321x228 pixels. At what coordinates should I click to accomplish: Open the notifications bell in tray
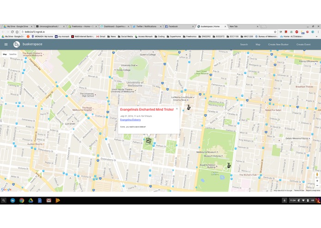point(285,201)
